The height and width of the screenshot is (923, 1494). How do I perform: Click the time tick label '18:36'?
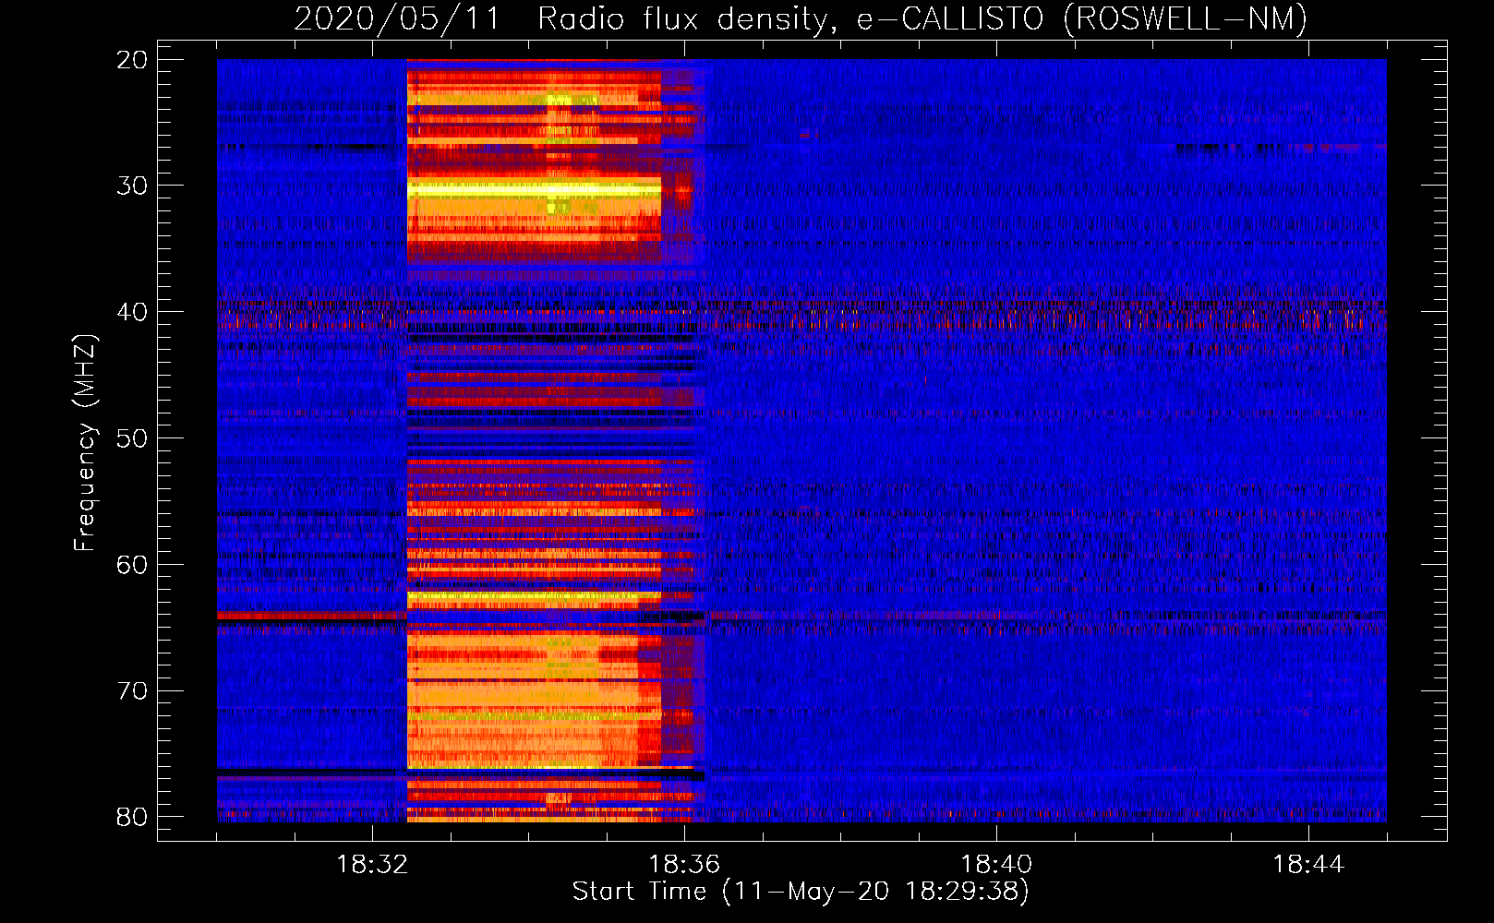pyautogui.click(x=684, y=865)
